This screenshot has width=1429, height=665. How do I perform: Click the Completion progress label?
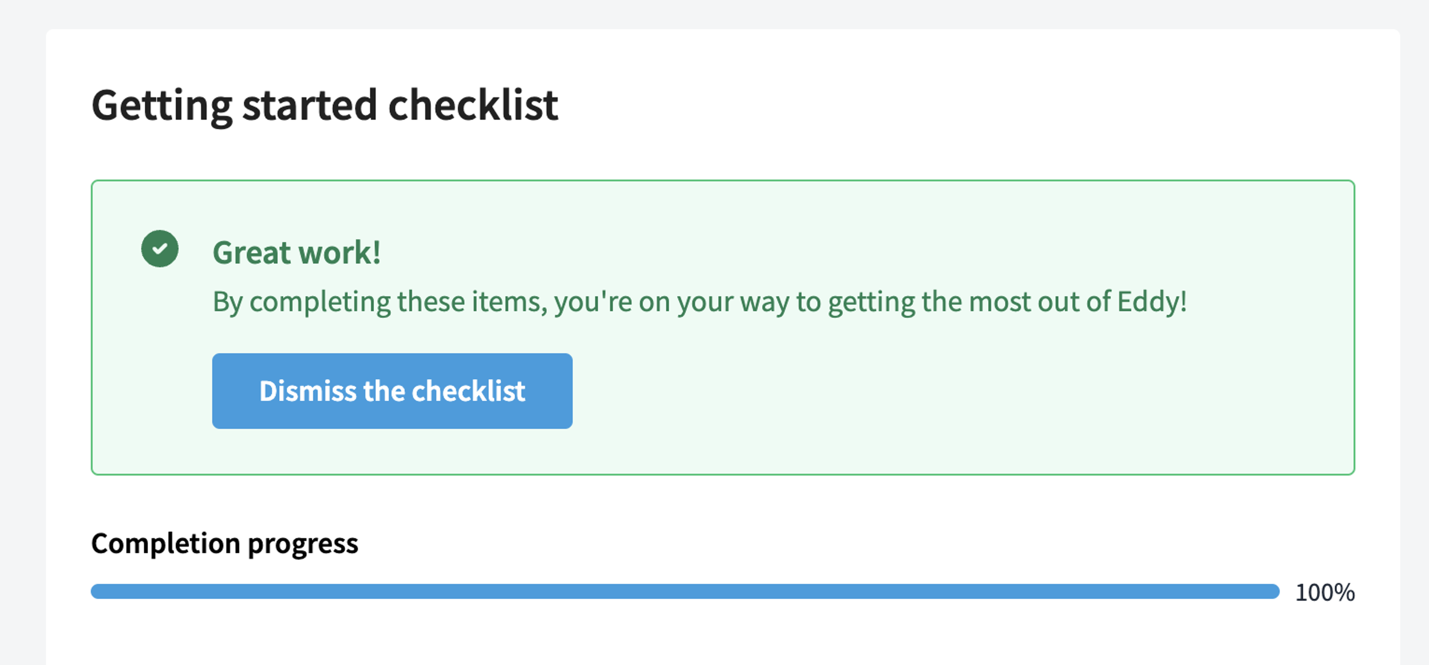(225, 544)
